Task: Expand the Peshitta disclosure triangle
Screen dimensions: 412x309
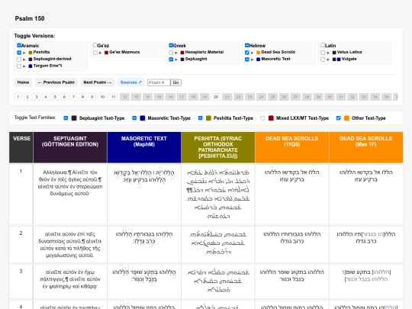Action: pyautogui.click(x=24, y=53)
